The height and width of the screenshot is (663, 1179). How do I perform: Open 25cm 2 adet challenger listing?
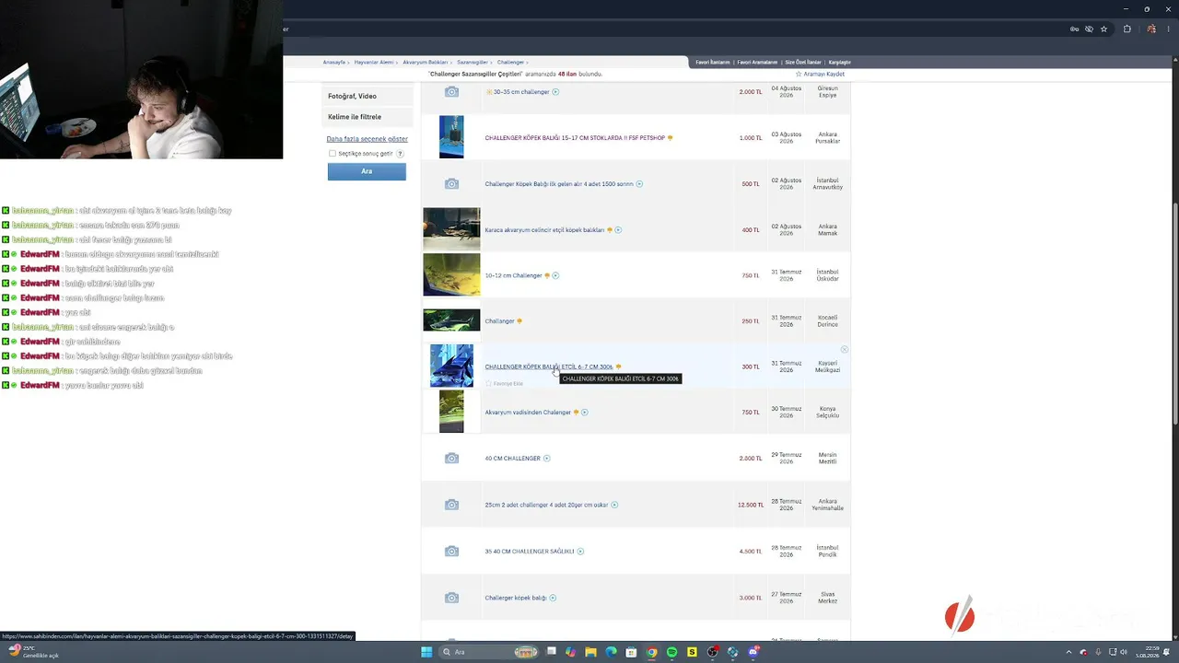click(x=547, y=505)
